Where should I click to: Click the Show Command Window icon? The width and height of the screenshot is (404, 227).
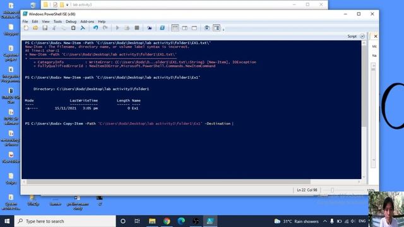click(x=207, y=28)
